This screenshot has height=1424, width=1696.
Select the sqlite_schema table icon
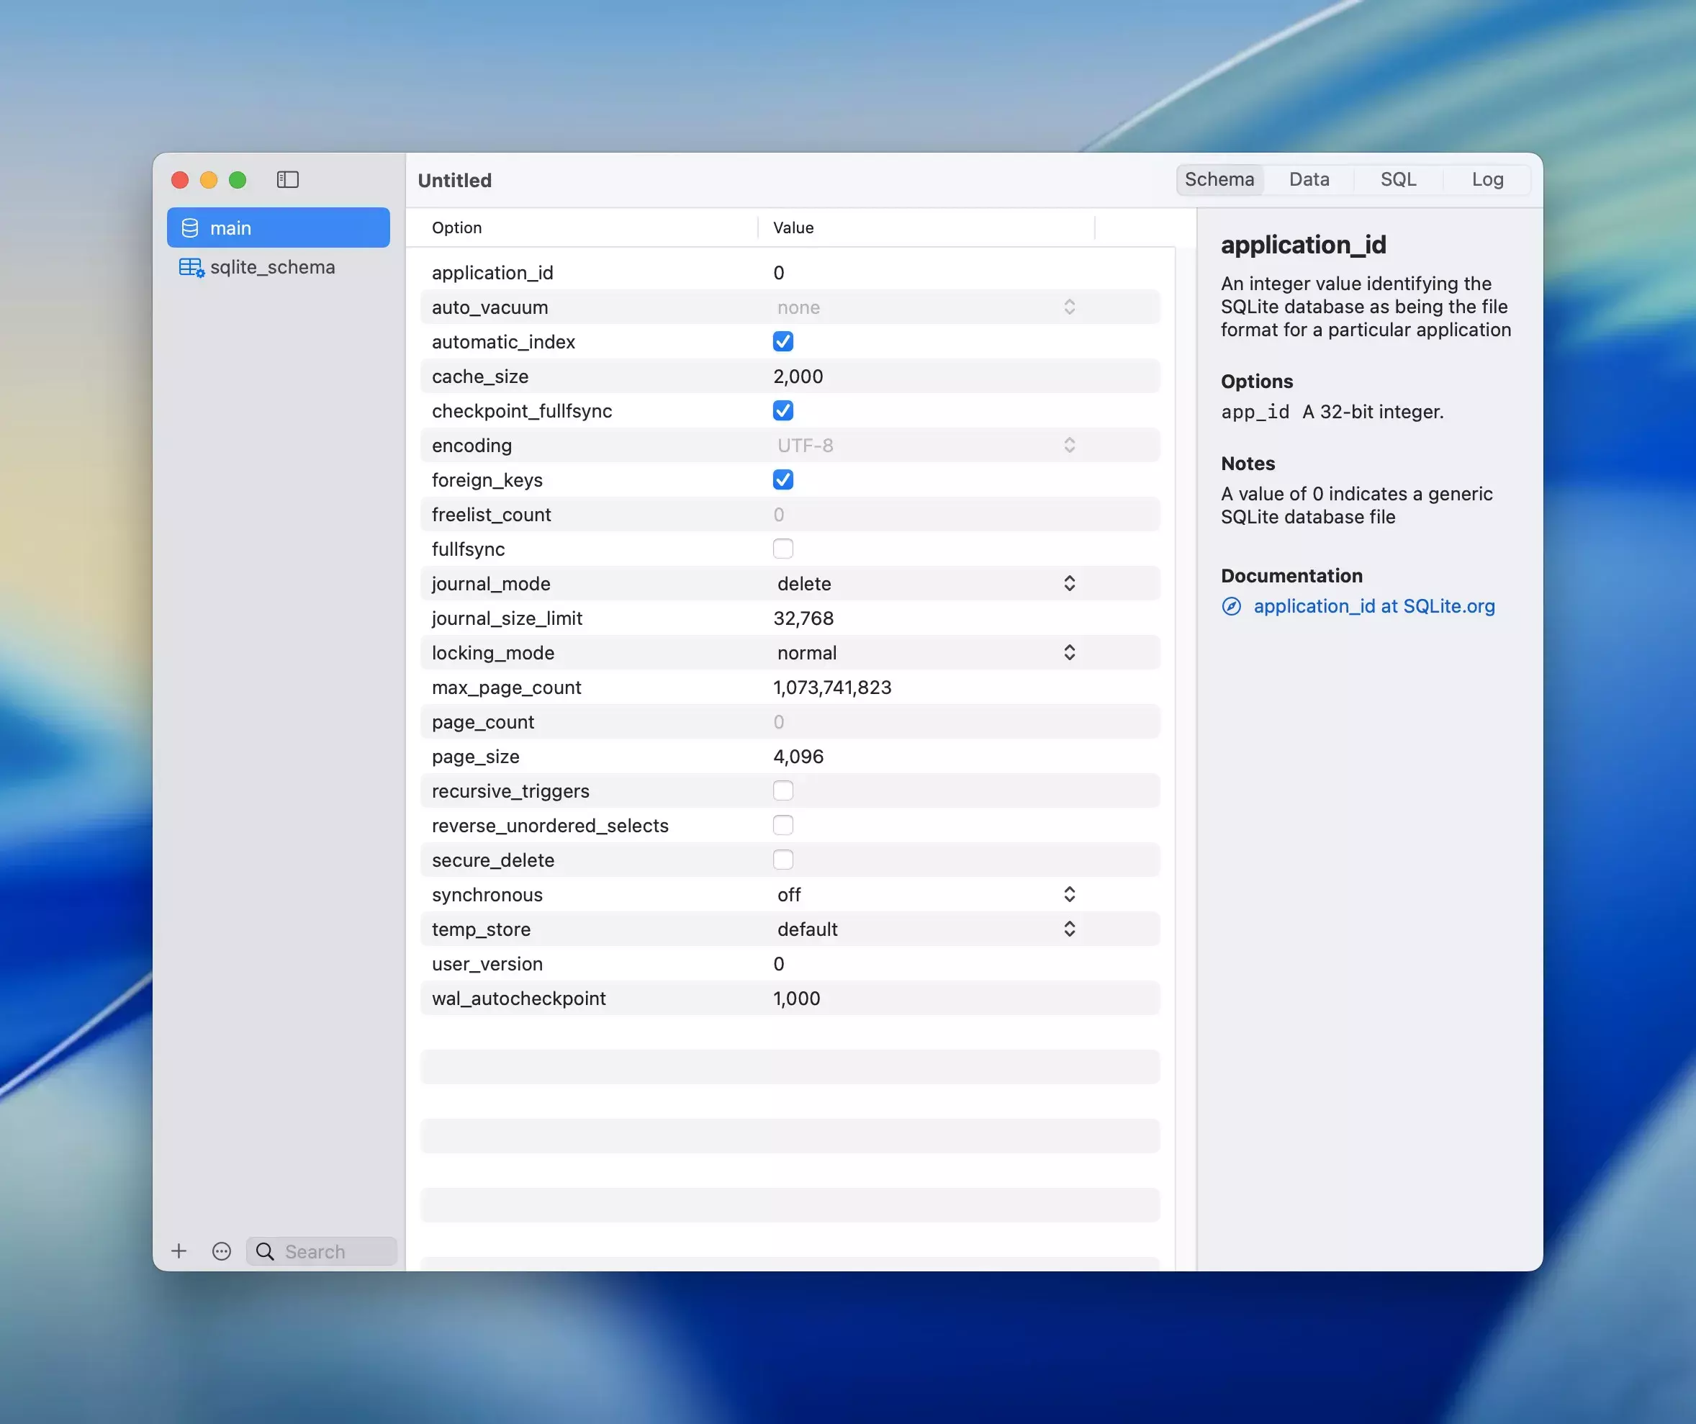point(191,267)
